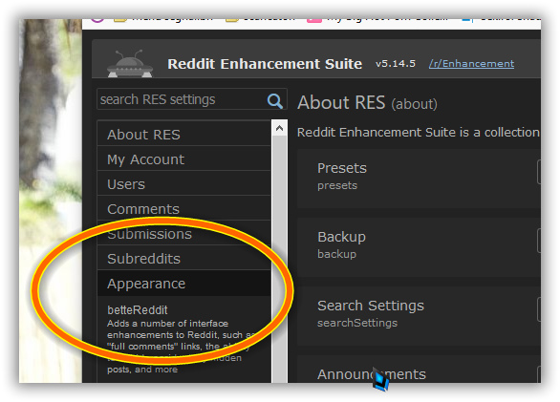This screenshot has height=402, width=560.
Task: Click the pink bookmark icon in bookmarks bar
Action: tap(314, 20)
